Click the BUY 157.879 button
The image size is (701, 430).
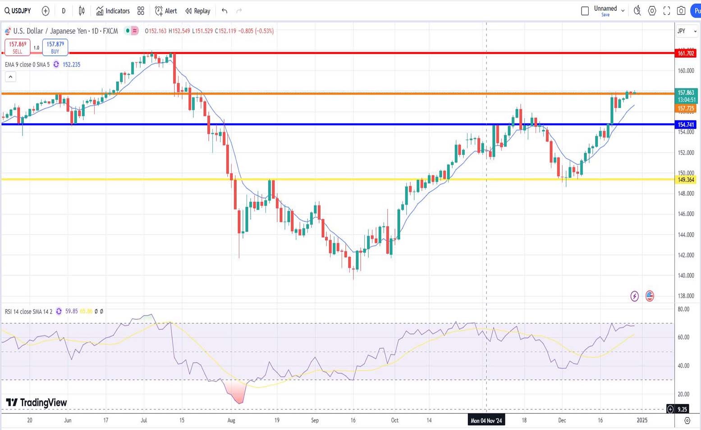click(x=55, y=47)
